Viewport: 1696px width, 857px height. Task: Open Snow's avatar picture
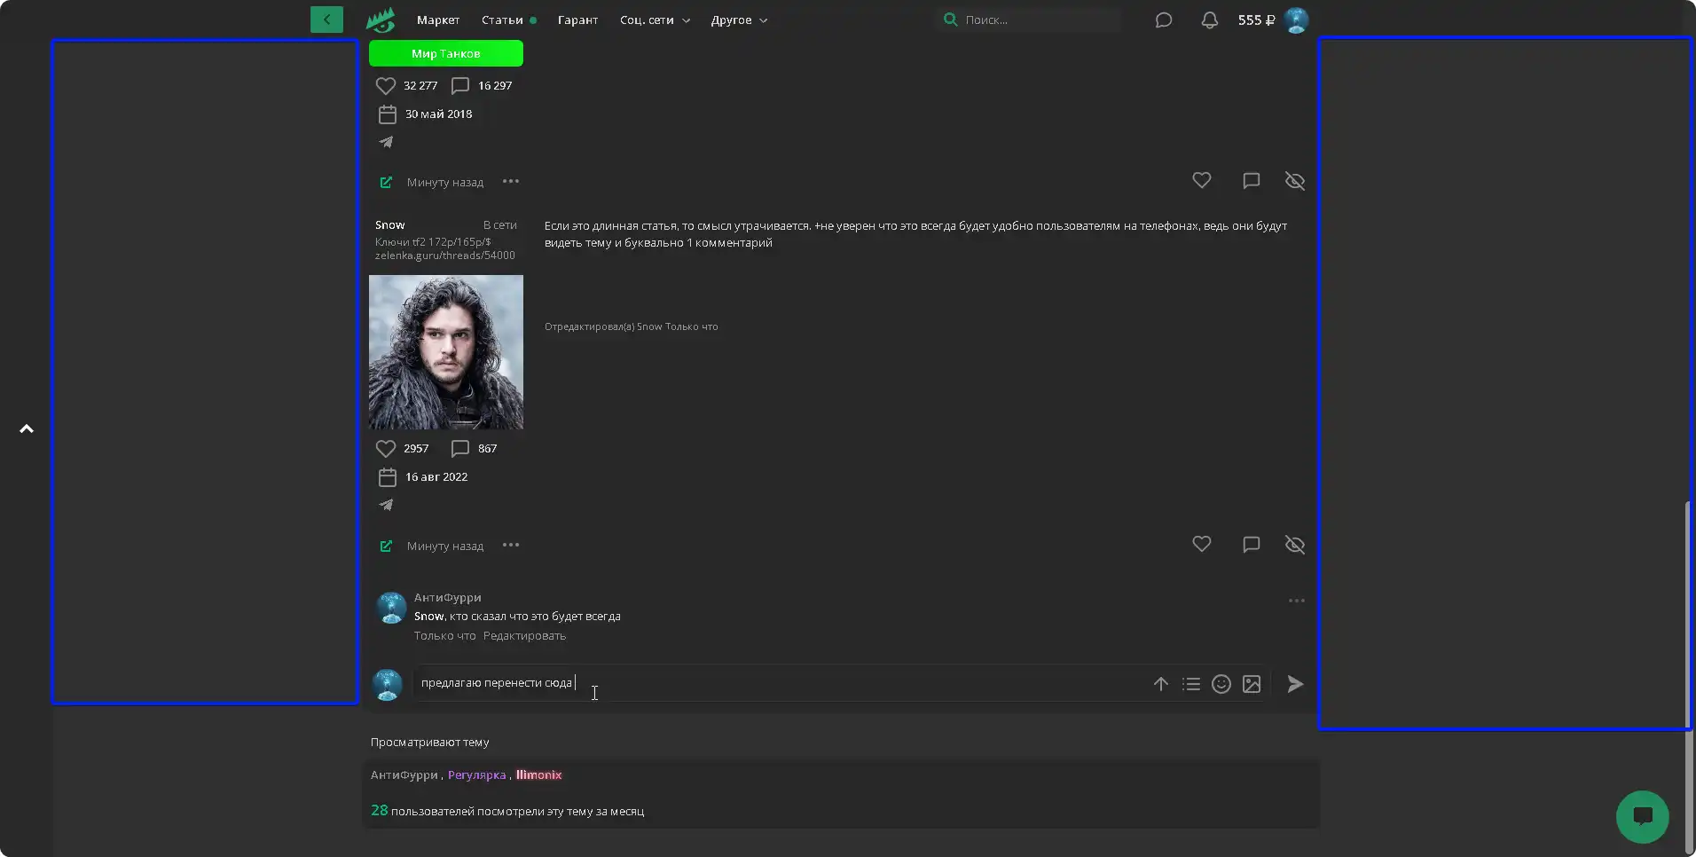point(446,352)
